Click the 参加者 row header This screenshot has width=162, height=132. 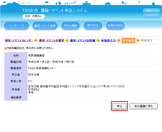click(16, 89)
